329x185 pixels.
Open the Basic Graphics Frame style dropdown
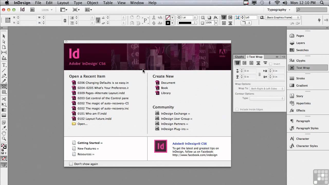(282, 17)
